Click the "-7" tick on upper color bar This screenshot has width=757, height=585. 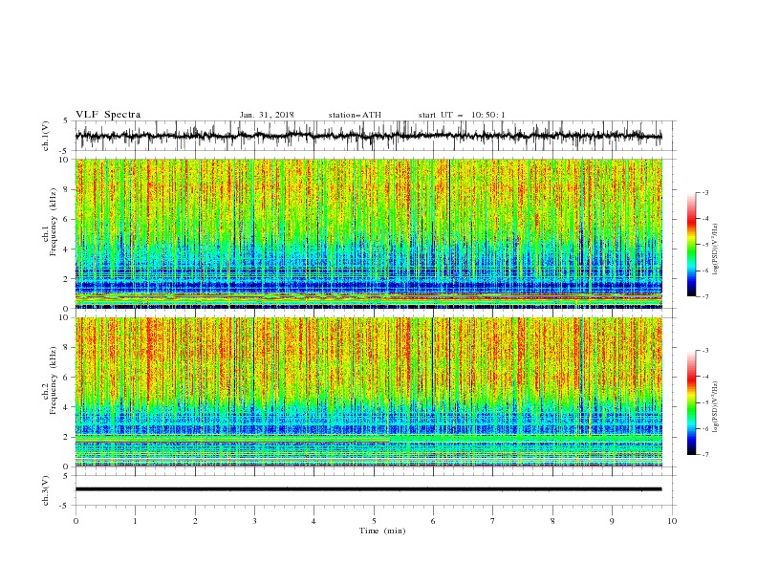pos(704,296)
